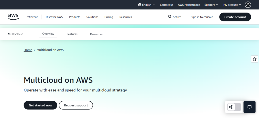Viewport: 259px width, 118px height.
Task: Expand the My account dropdown
Action: pyautogui.click(x=232, y=5)
